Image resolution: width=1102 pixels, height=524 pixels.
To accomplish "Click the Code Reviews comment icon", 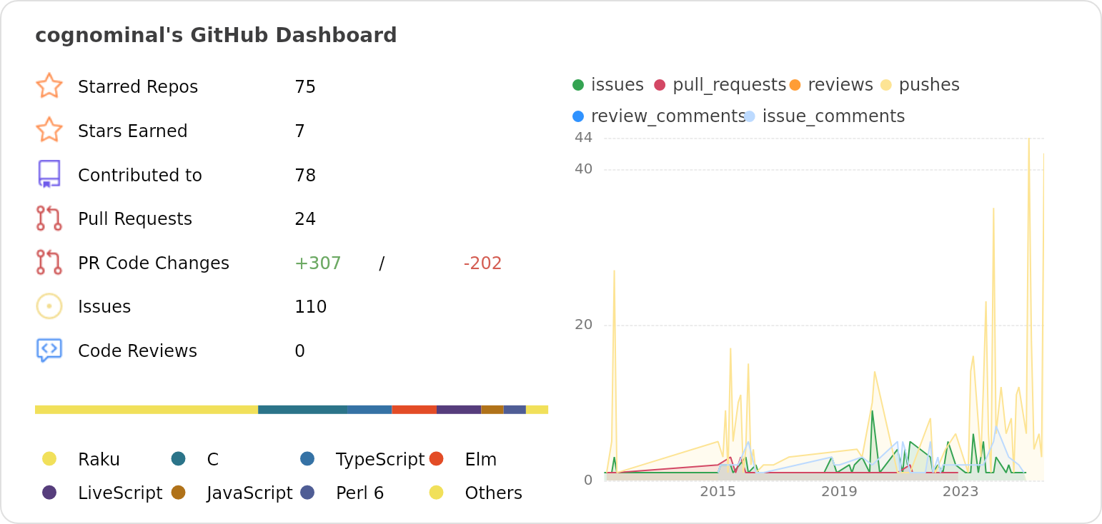I will (50, 351).
